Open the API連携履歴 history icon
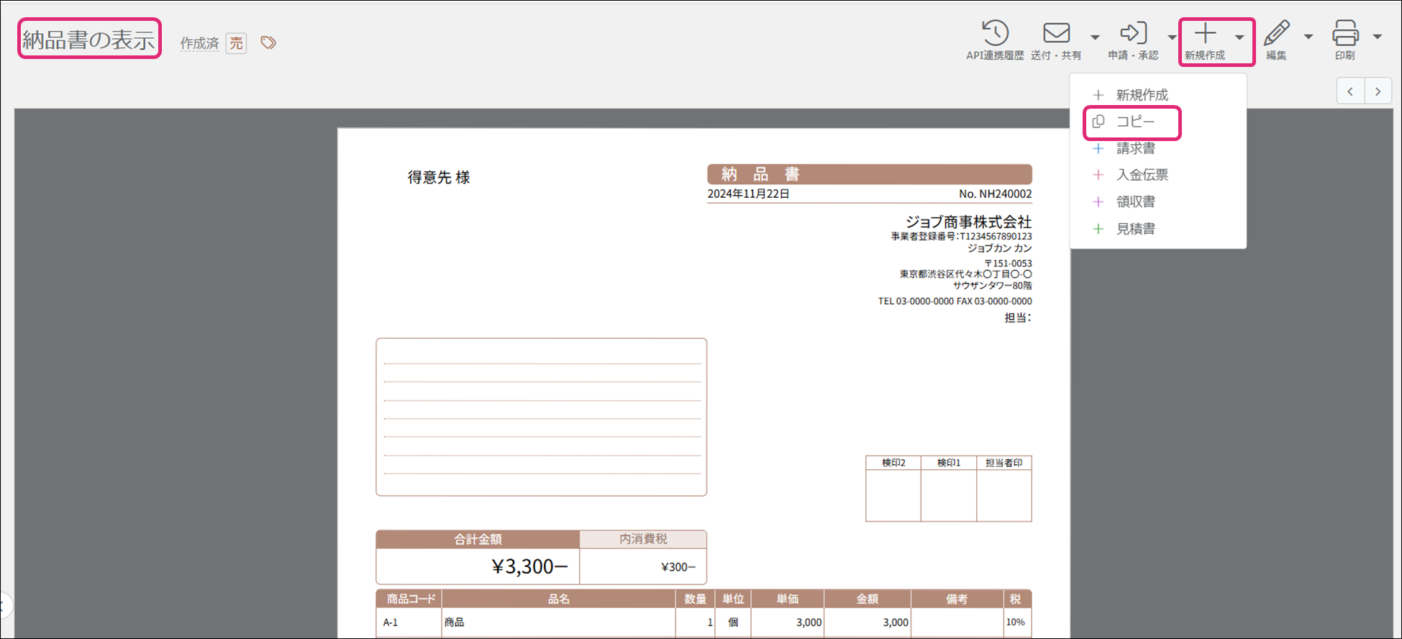Viewport: 1402px width, 639px height. tap(995, 34)
